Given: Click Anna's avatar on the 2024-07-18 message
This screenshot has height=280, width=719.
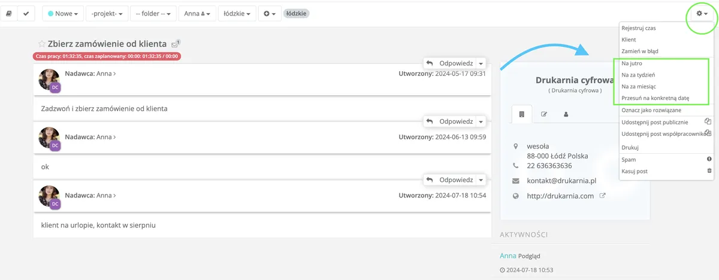Looking at the screenshot, I should (49, 196).
